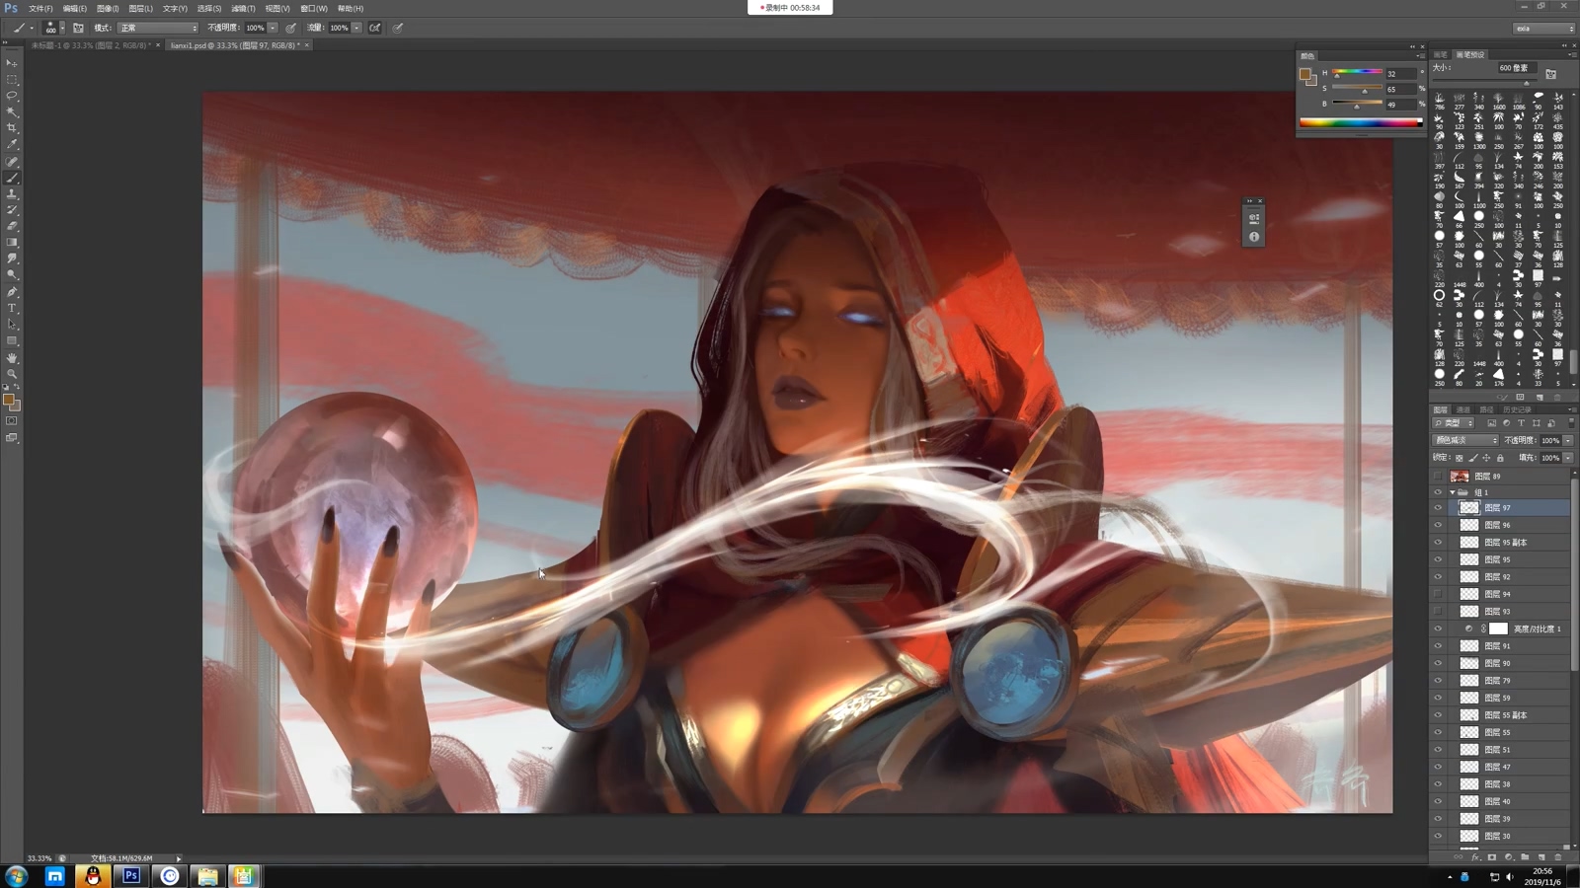Open Photoshop from the Windows taskbar

tap(130, 876)
